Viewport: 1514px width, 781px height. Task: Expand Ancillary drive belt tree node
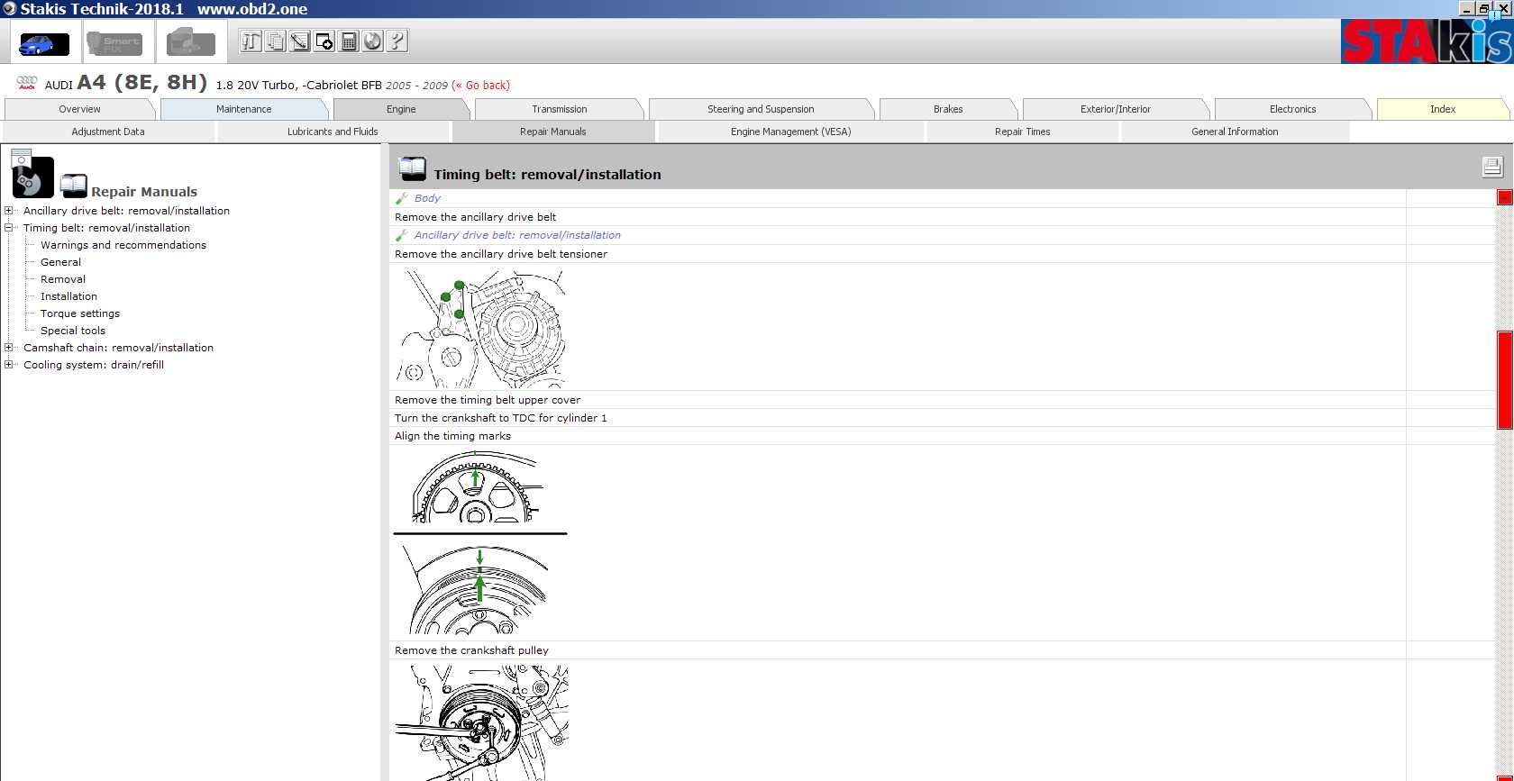tap(9, 211)
